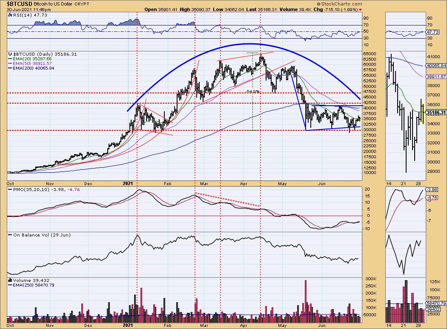447x329 pixels.
Task: Click the $BTCUSD ticker symbol title
Action: point(20,4)
